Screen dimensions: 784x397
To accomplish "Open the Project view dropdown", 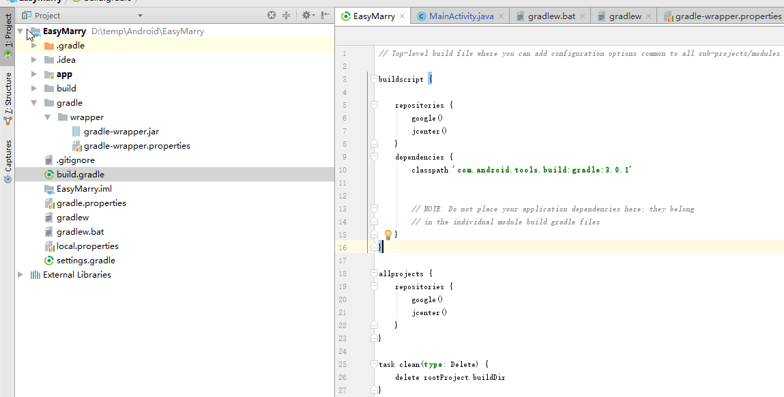I will [140, 15].
